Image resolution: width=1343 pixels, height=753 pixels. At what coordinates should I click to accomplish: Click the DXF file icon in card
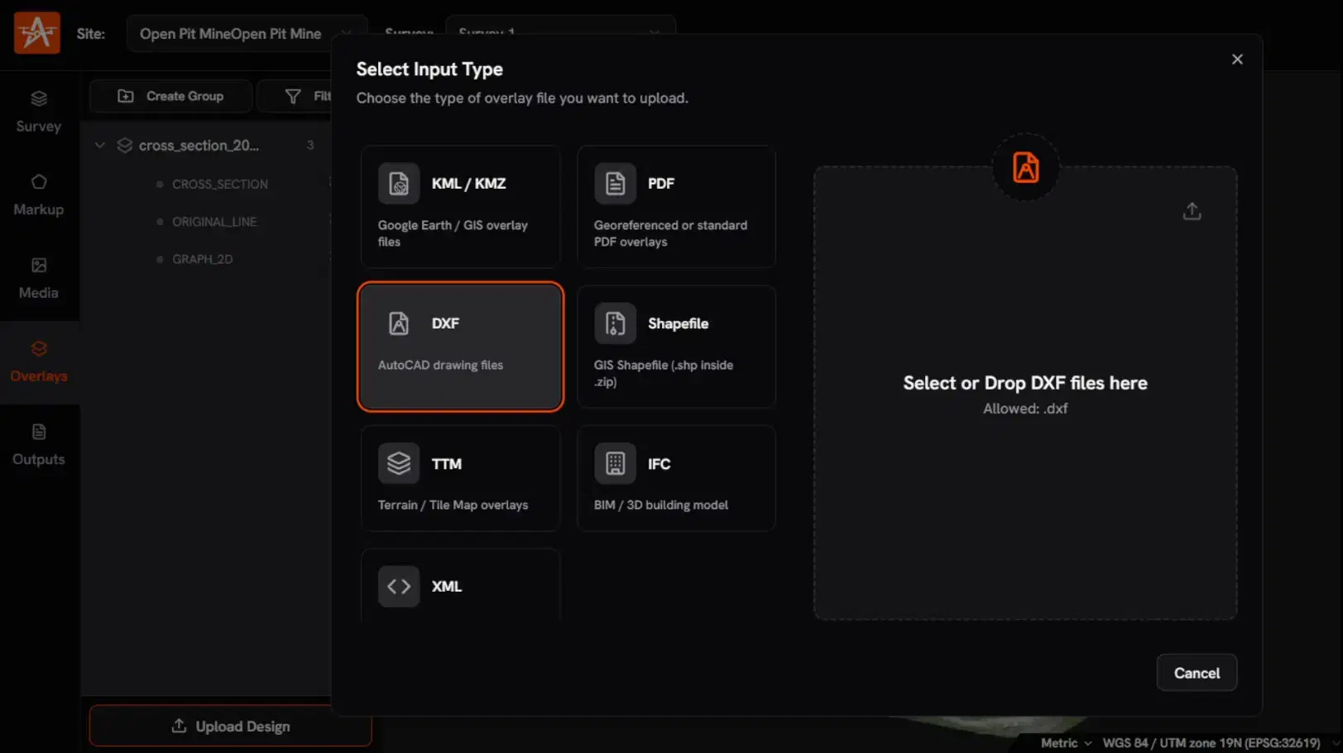click(399, 324)
